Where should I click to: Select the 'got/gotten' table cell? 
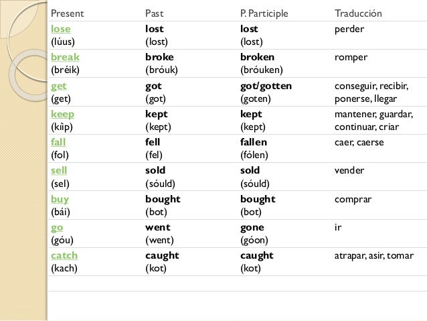266,86
